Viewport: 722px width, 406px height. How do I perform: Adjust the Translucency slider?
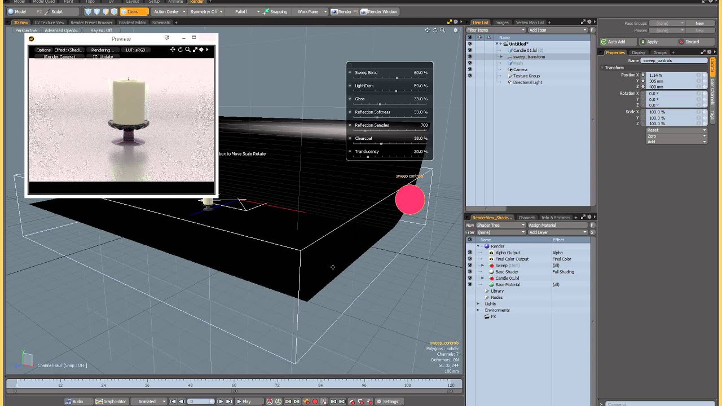(390, 156)
